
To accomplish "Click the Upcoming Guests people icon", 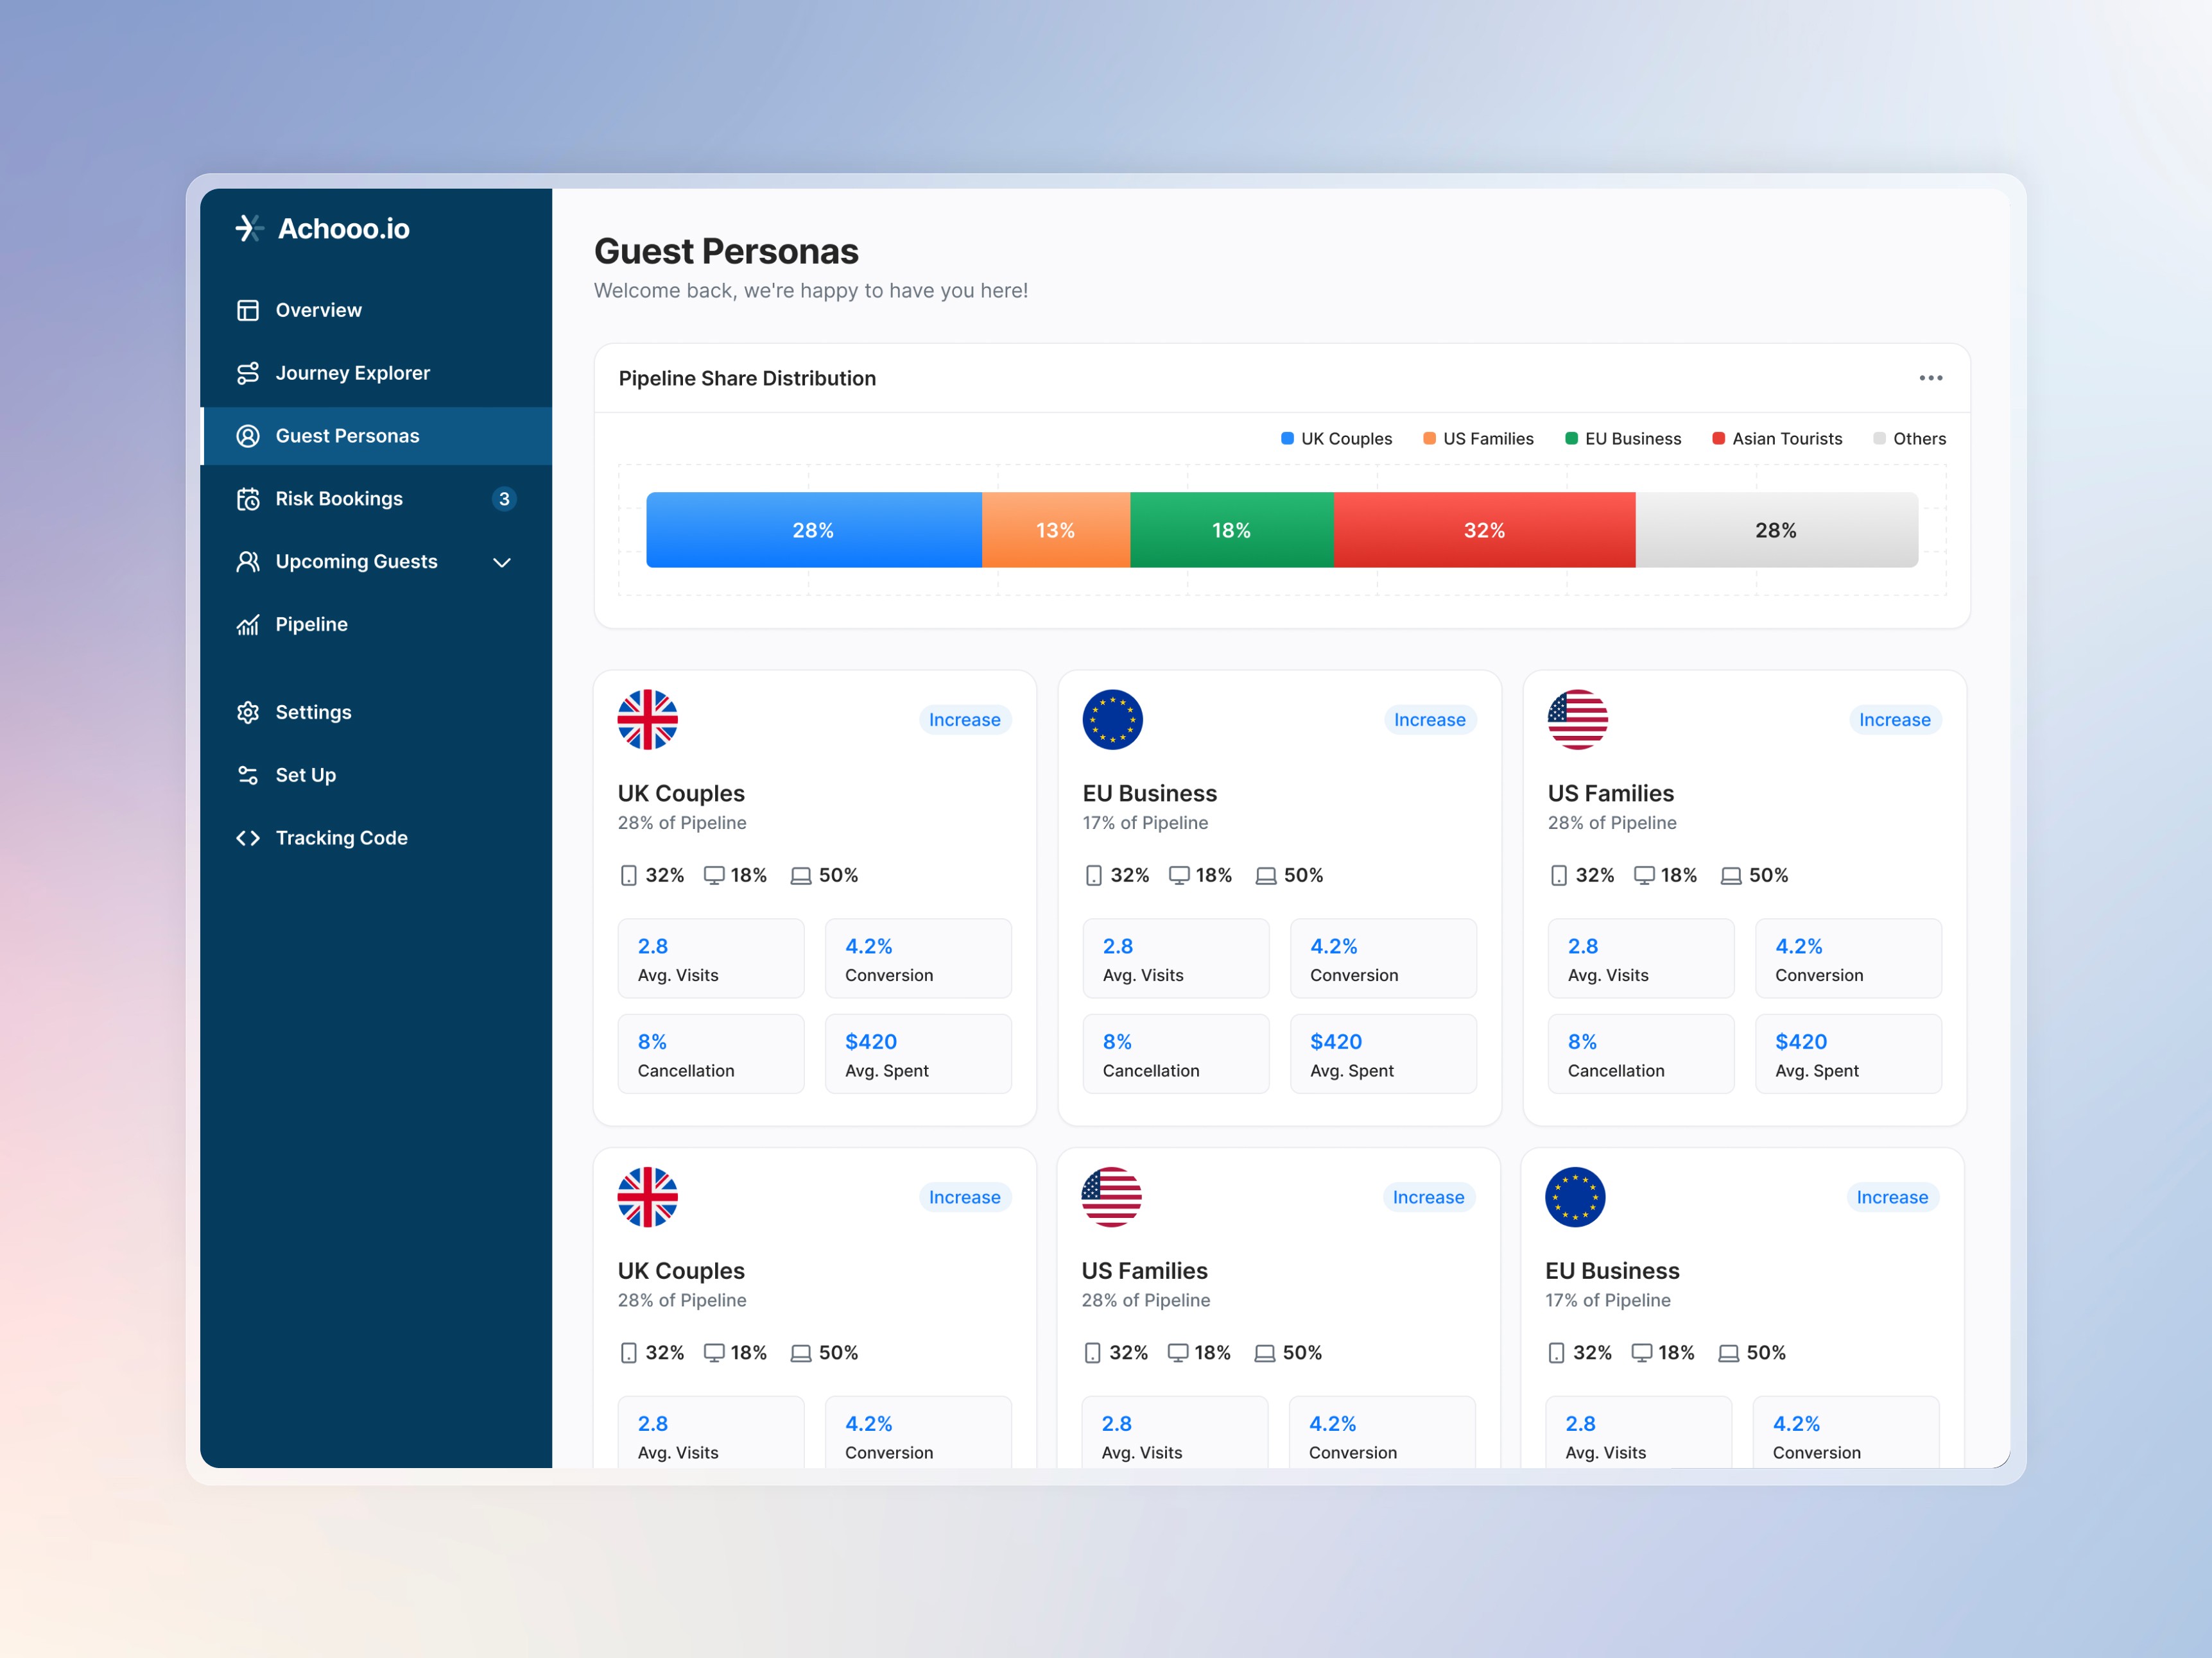I will coord(247,561).
